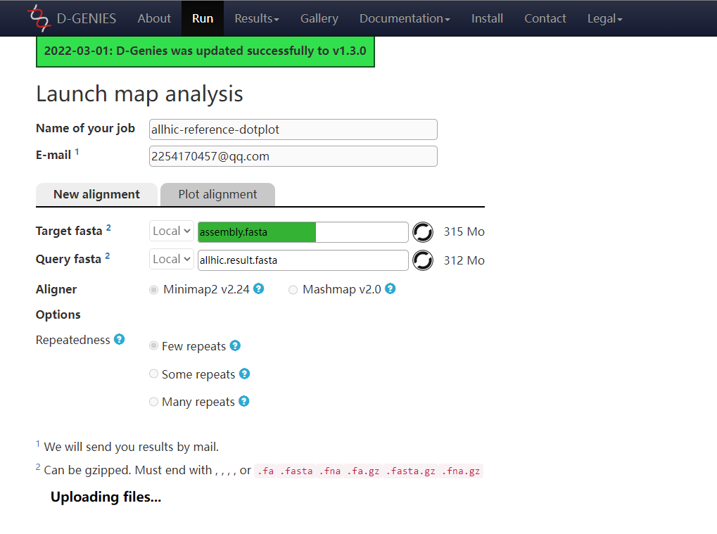Click help icon next to Many repeats
Screen dimensions: 717x534
[x=243, y=402]
